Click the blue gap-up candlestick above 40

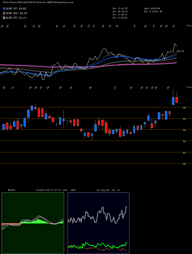[173, 101]
